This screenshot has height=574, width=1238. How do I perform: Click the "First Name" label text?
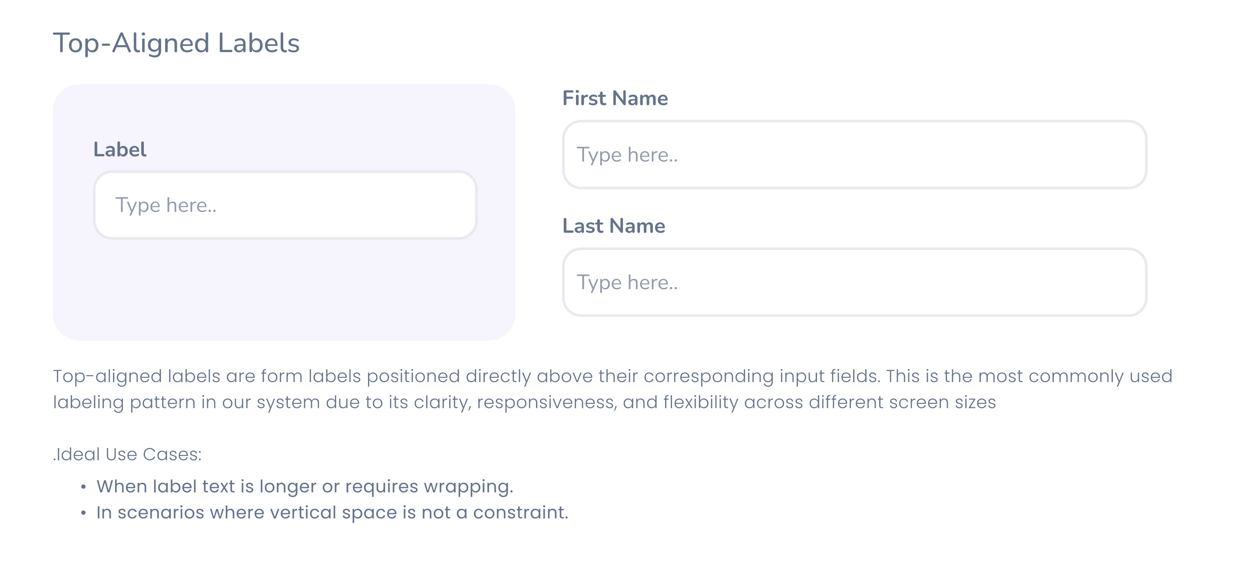pos(615,98)
